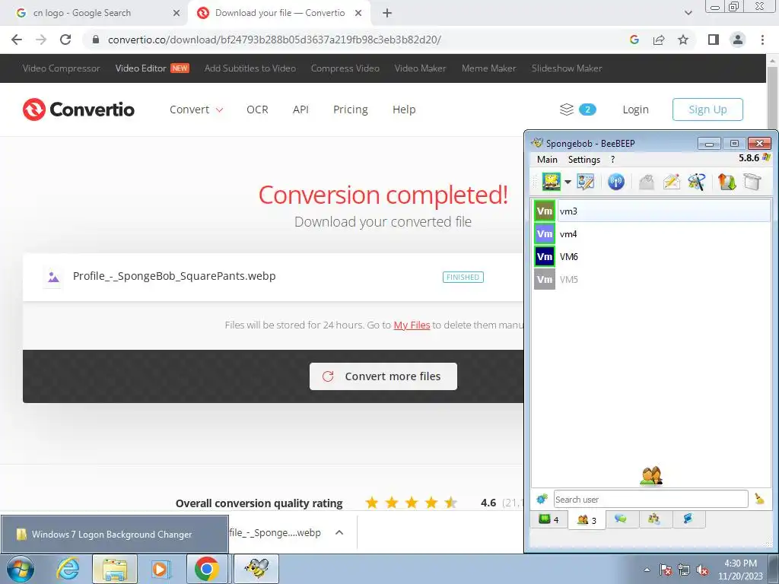Open Chrome three-dot menu
779x584 pixels.
(762, 40)
